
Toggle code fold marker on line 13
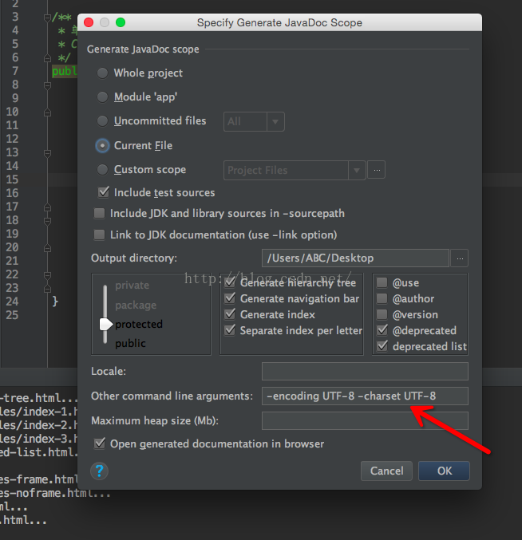pyautogui.click(x=48, y=153)
